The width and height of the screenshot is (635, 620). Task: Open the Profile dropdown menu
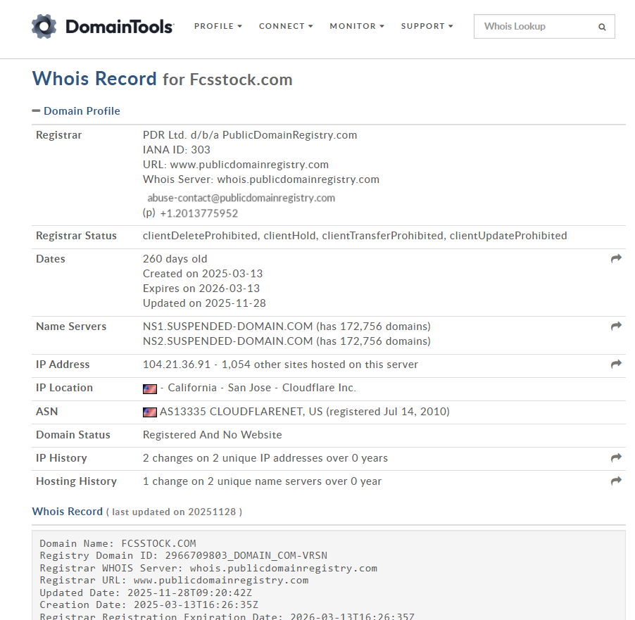click(x=218, y=27)
